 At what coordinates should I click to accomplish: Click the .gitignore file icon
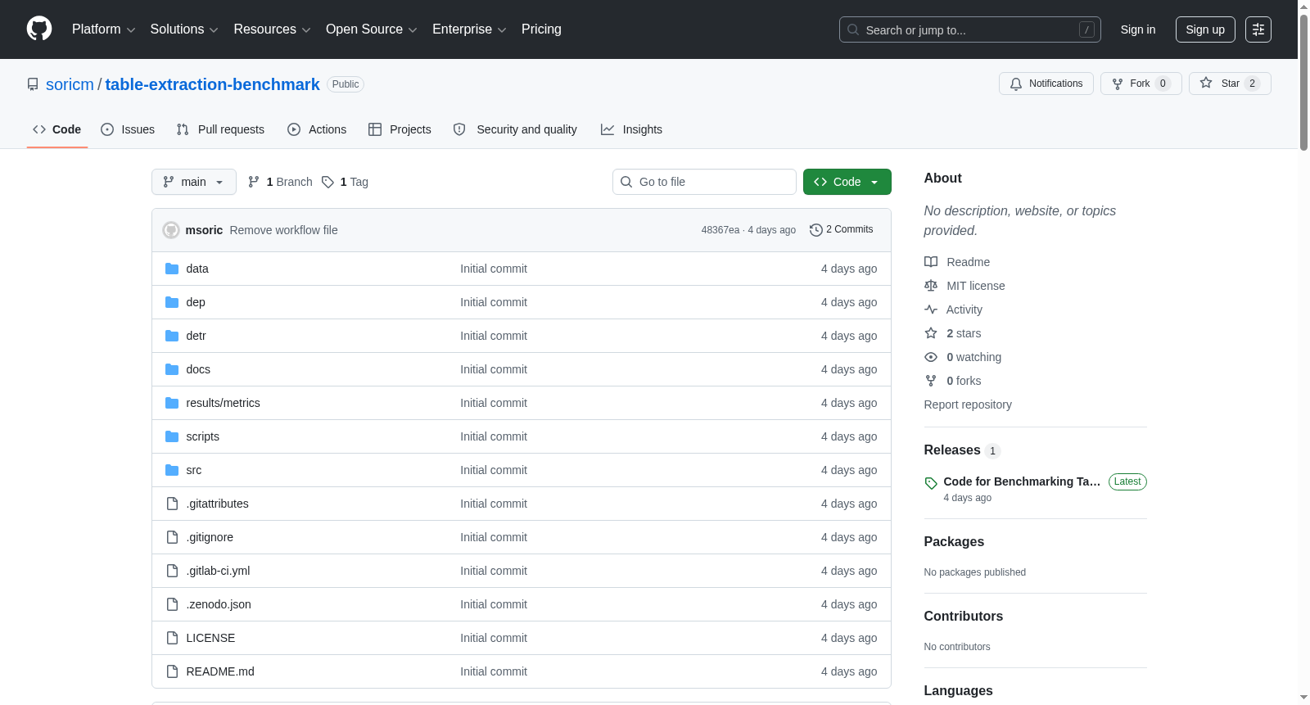172,537
